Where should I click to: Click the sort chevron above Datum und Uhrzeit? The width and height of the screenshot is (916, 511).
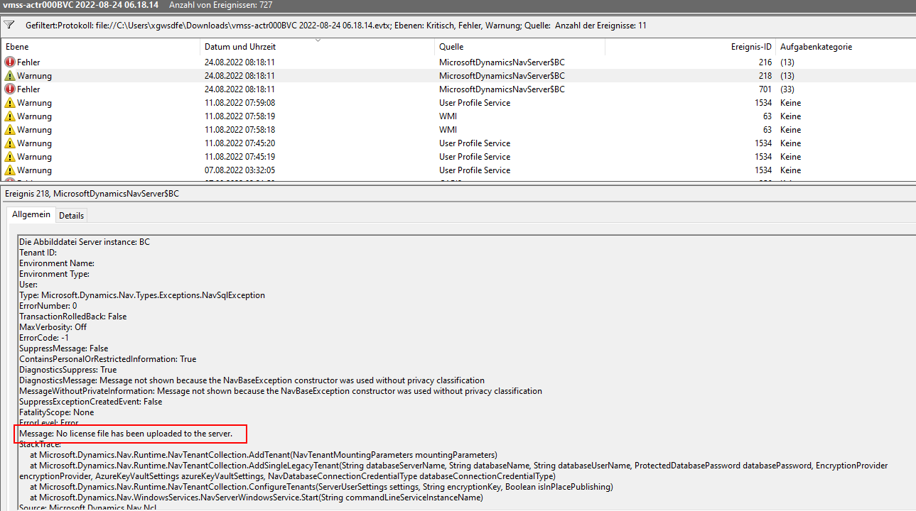click(317, 41)
